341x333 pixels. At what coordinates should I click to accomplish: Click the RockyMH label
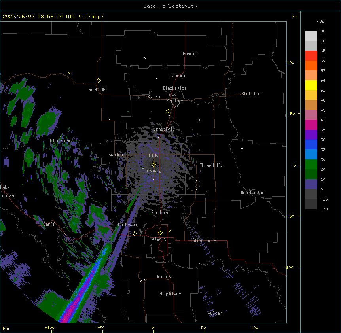tap(97, 90)
